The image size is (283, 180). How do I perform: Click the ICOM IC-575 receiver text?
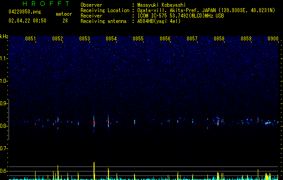(x=180, y=16)
